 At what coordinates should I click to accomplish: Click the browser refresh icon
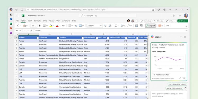point(22,10)
